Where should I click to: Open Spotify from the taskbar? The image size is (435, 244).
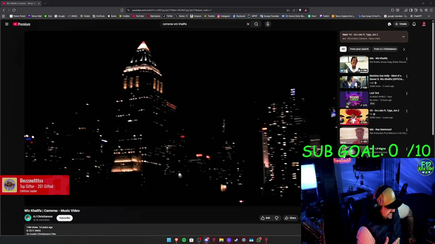pyautogui.click(x=184, y=240)
